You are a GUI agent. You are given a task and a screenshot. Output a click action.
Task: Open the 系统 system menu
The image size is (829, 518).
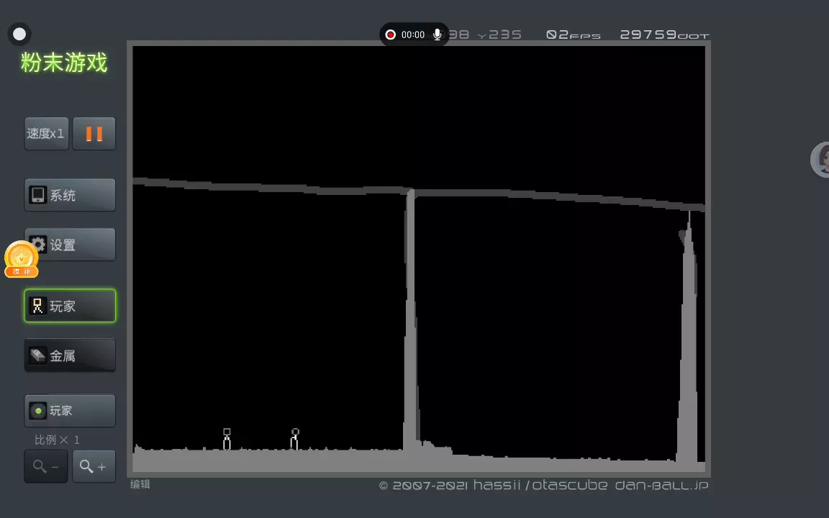point(70,195)
